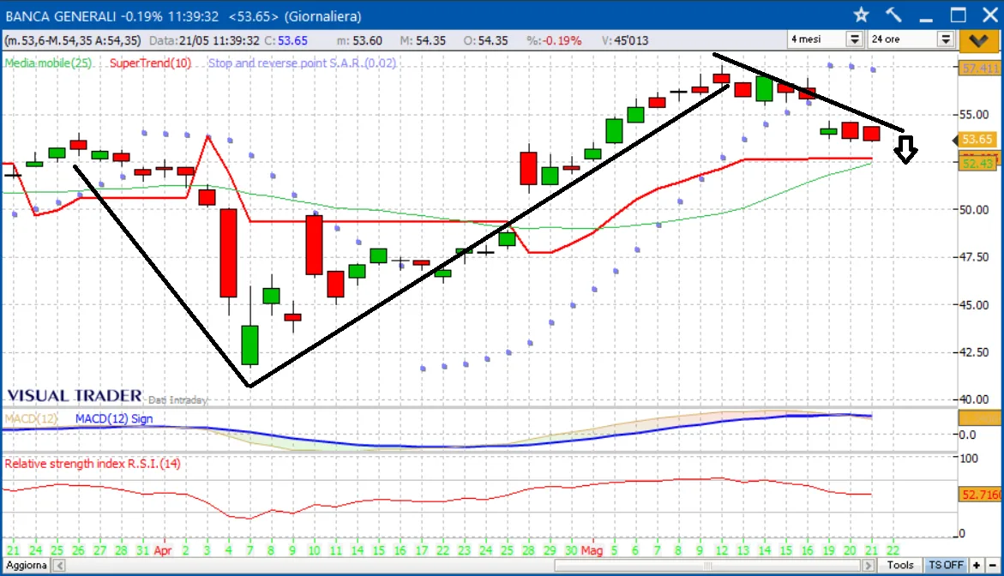Click the "%:-0.19%" change value
This screenshot has height=576, width=1004.
(554, 40)
